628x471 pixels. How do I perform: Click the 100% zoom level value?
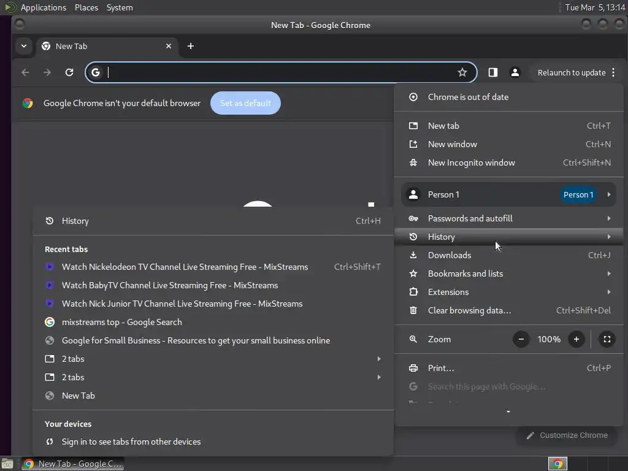[x=549, y=339]
